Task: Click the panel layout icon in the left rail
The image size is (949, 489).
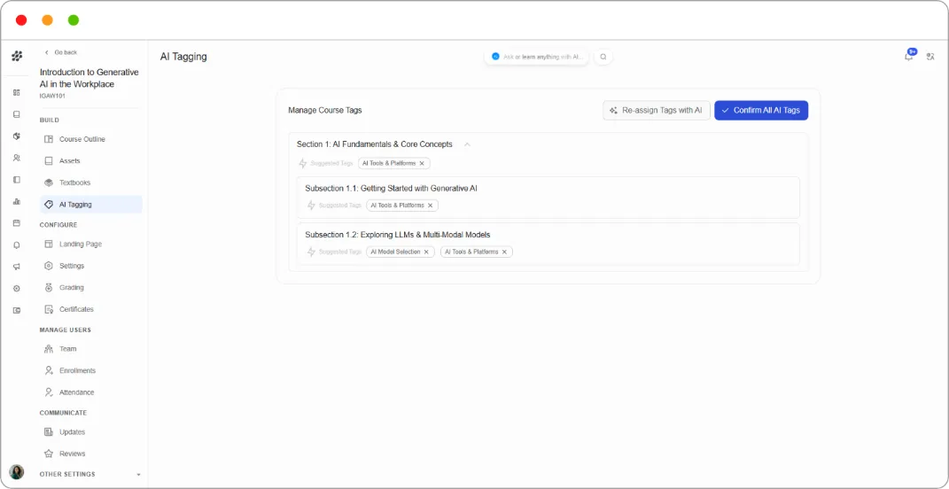Action: [17, 180]
